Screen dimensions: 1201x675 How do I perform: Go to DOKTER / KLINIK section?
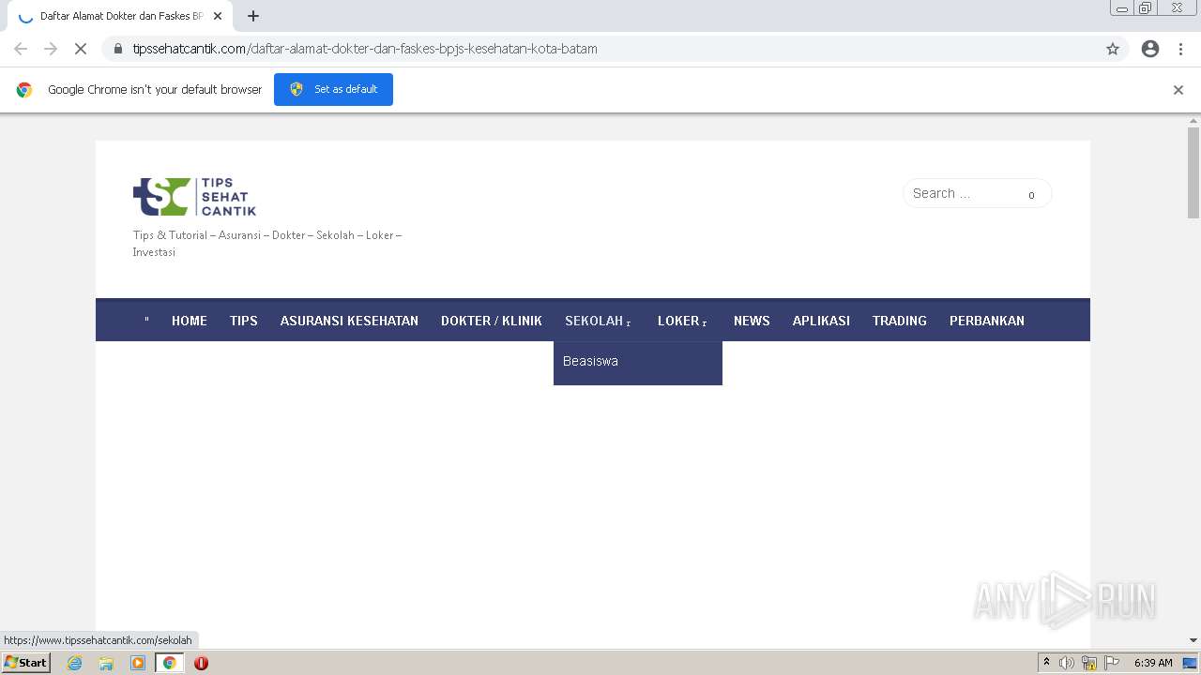(492, 321)
